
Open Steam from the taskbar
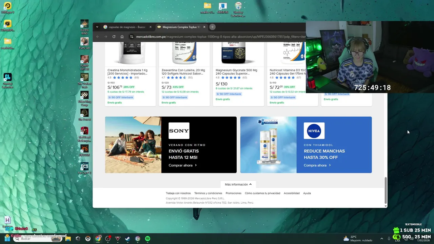[127, 239]
